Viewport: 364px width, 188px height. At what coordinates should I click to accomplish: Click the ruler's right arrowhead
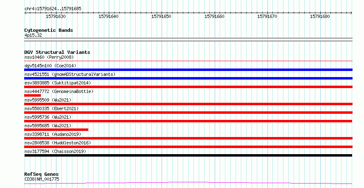coord(351,13)
